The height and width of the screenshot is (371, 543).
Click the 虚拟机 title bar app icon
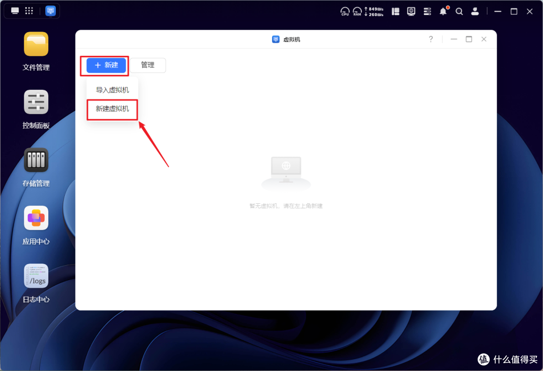coord(276,39)
